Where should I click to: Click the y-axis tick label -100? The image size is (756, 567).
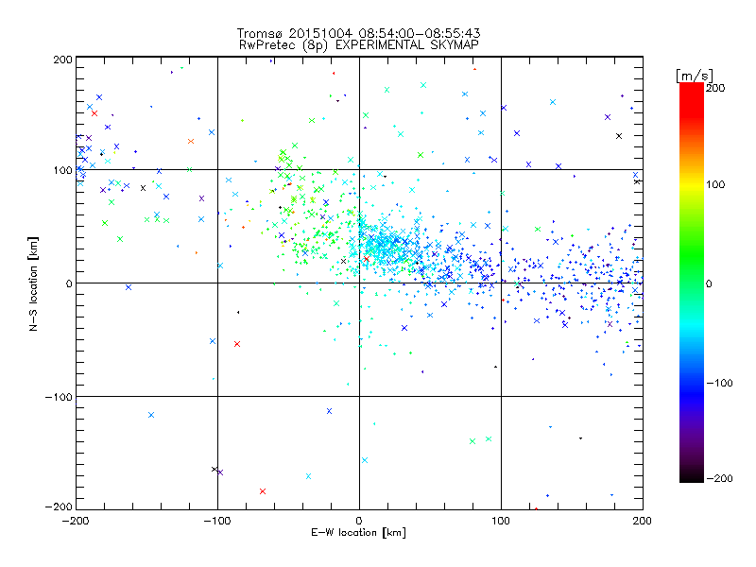[x=59, y=397]
